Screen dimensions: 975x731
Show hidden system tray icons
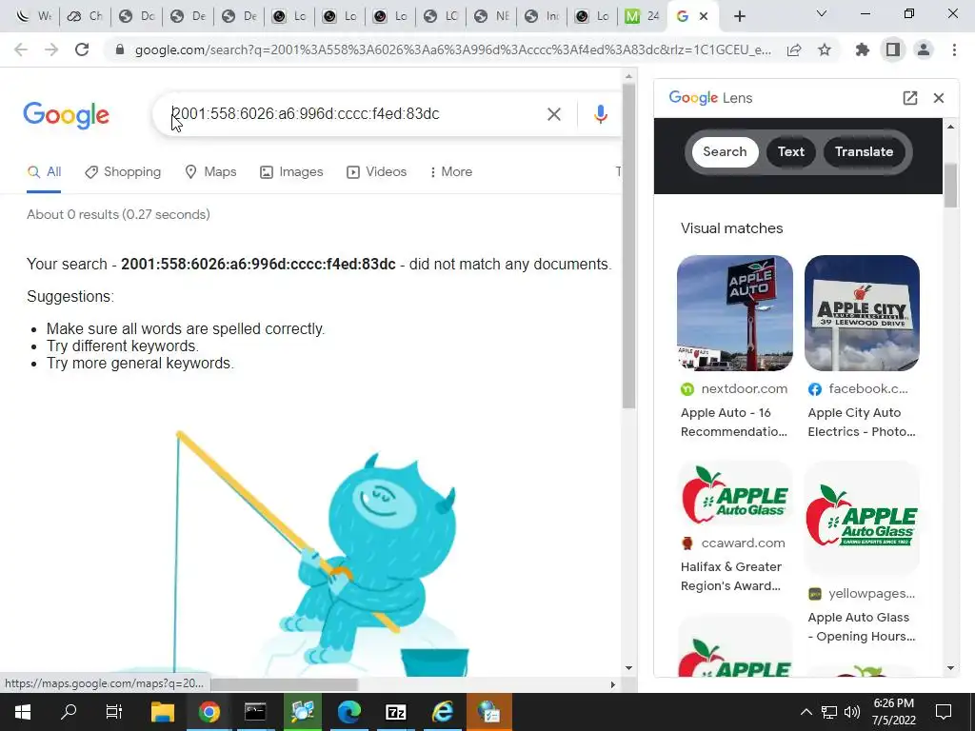(x=806, y=712)
